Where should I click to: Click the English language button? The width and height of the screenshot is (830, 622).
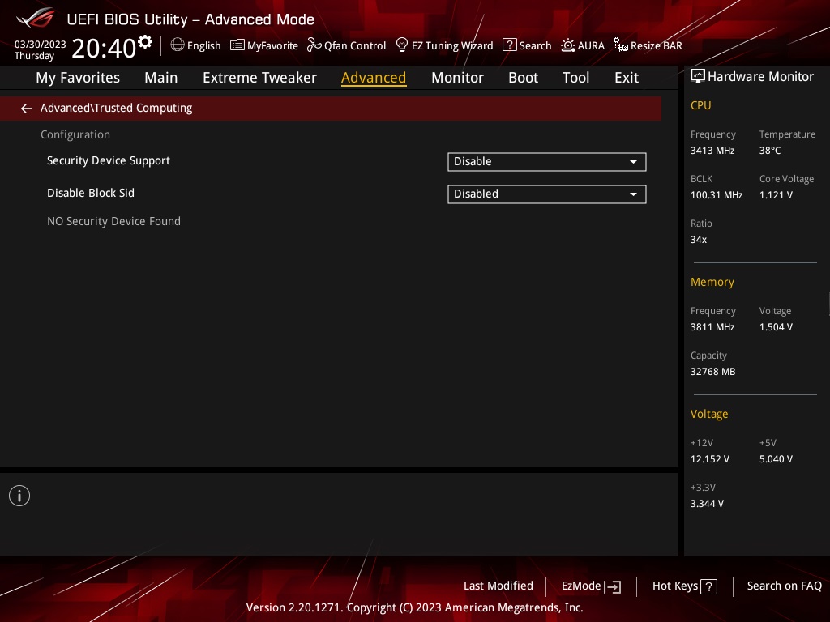pyautogui.click(x=196, y=45)
